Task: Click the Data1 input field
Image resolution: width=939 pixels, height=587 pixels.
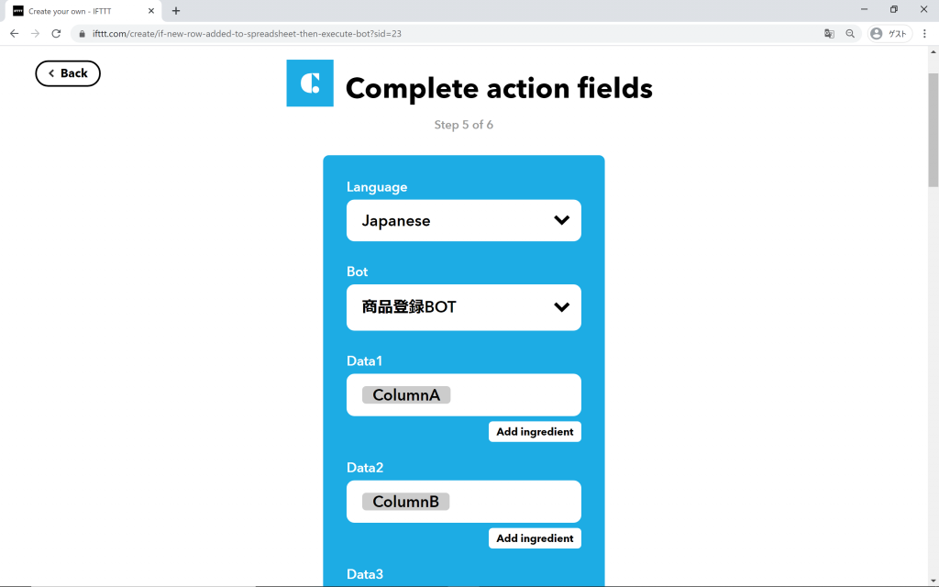Action: [x=463, y=394]
